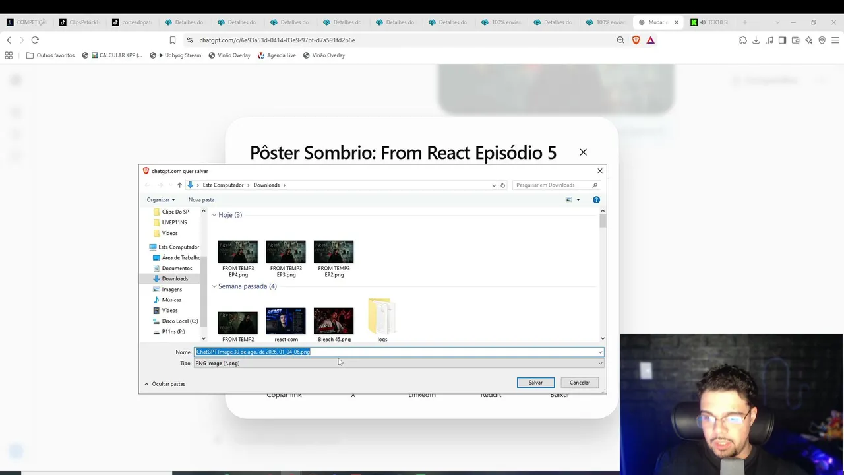Click the browser URL address field
This screenshot has height=475, width=844.
tap(396, 40)
